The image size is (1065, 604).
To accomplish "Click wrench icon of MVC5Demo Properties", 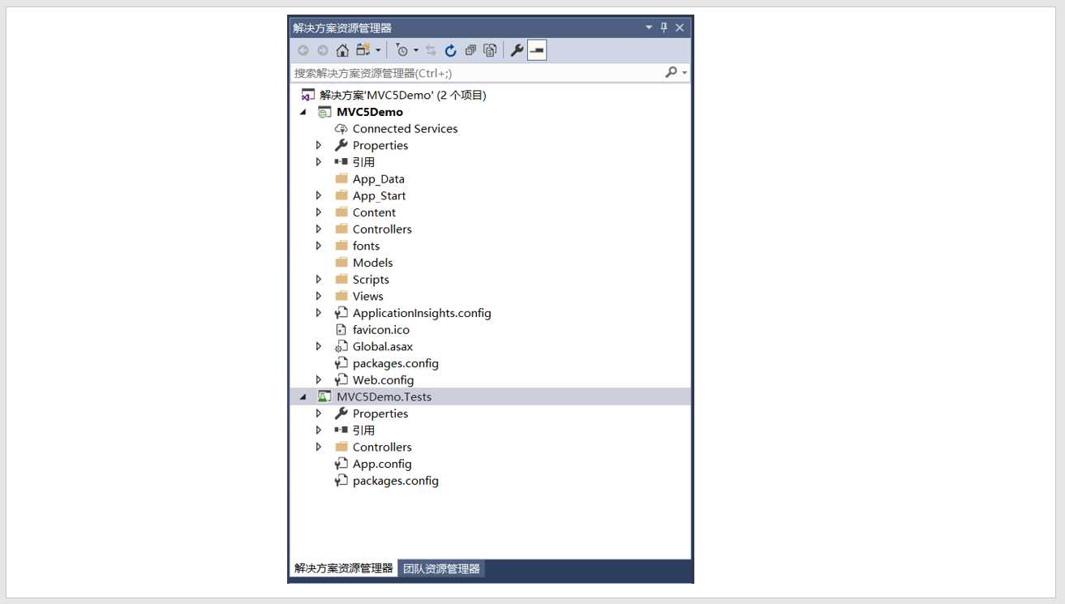I will tap(341, 145).
